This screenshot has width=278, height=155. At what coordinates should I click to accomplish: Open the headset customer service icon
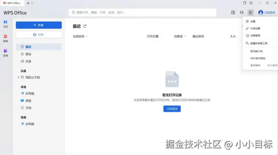(242, 13)
